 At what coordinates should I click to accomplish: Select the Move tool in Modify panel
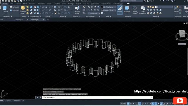click(x=62, y=7)
